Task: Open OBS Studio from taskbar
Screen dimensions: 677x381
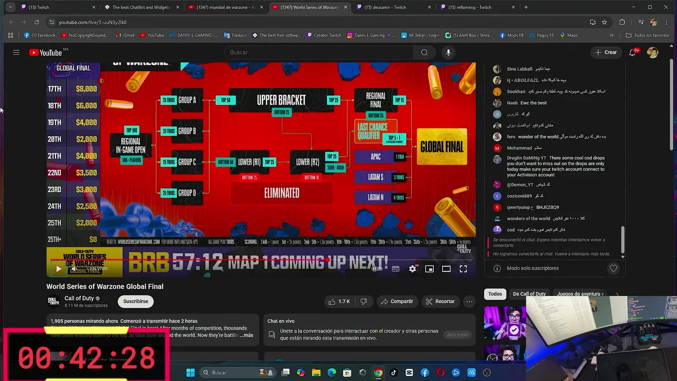Action: pyautogui.click(x=487, y=373)
